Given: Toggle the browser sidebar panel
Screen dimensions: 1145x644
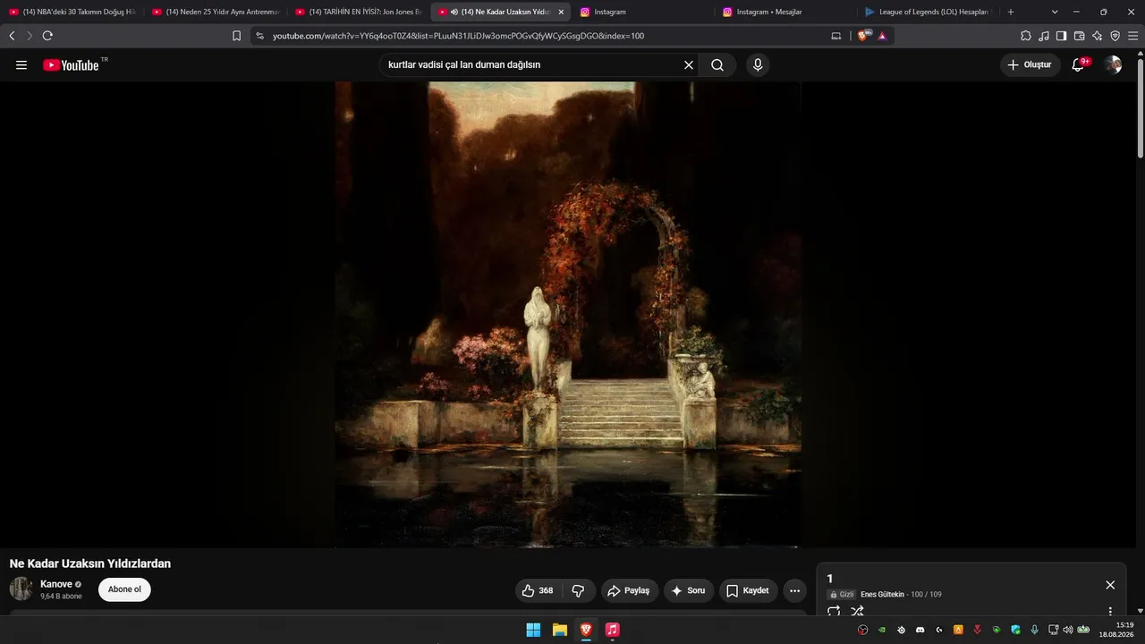Looking at the screenshot, I should coord(1062,36).
